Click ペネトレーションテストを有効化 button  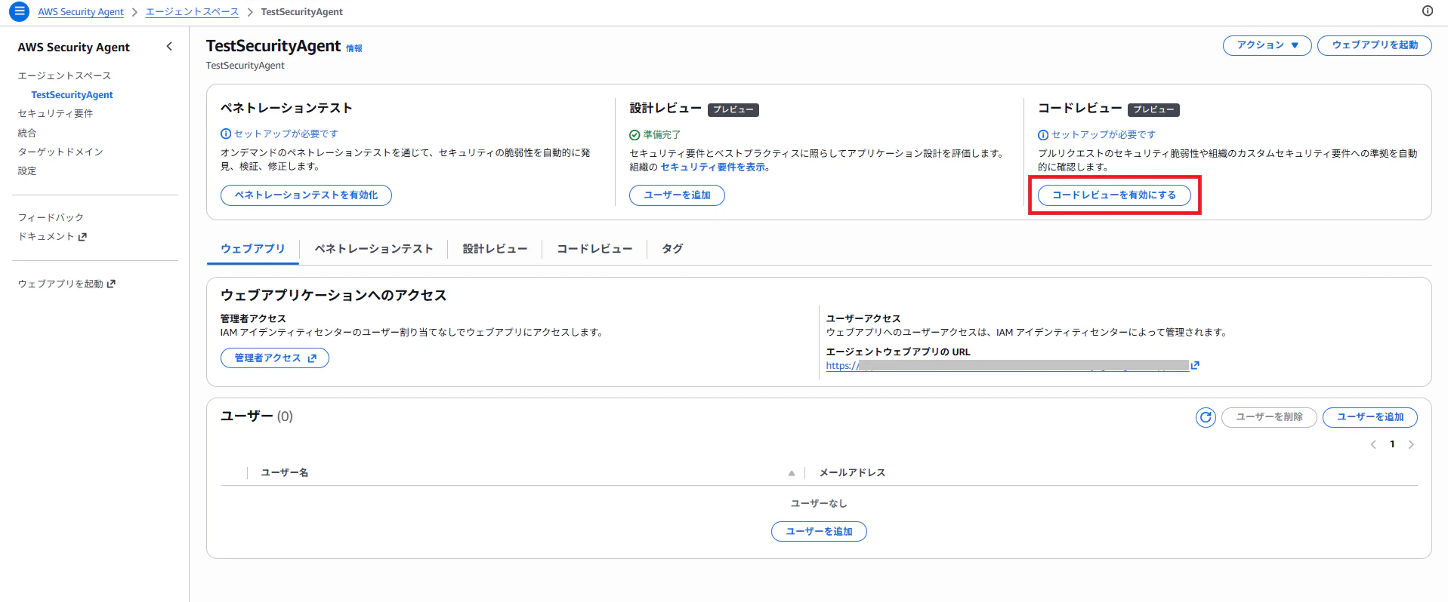(x=306, y=195)
